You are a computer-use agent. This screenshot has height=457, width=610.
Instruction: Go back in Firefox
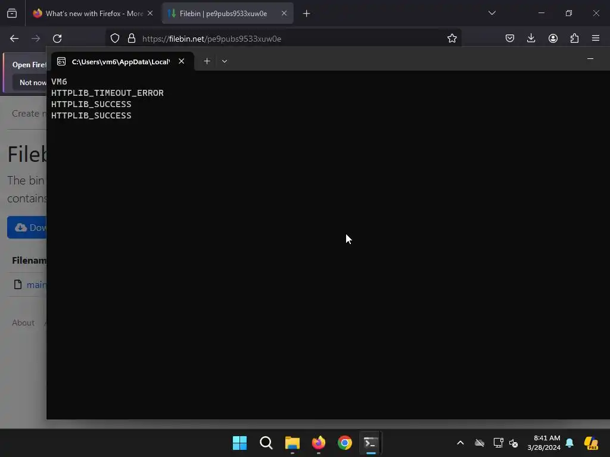click(x=14, y=39)
